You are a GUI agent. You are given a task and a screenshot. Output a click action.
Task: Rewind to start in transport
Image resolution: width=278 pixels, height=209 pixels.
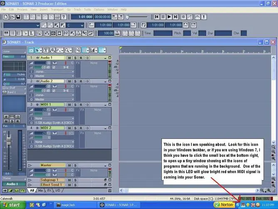157,17
